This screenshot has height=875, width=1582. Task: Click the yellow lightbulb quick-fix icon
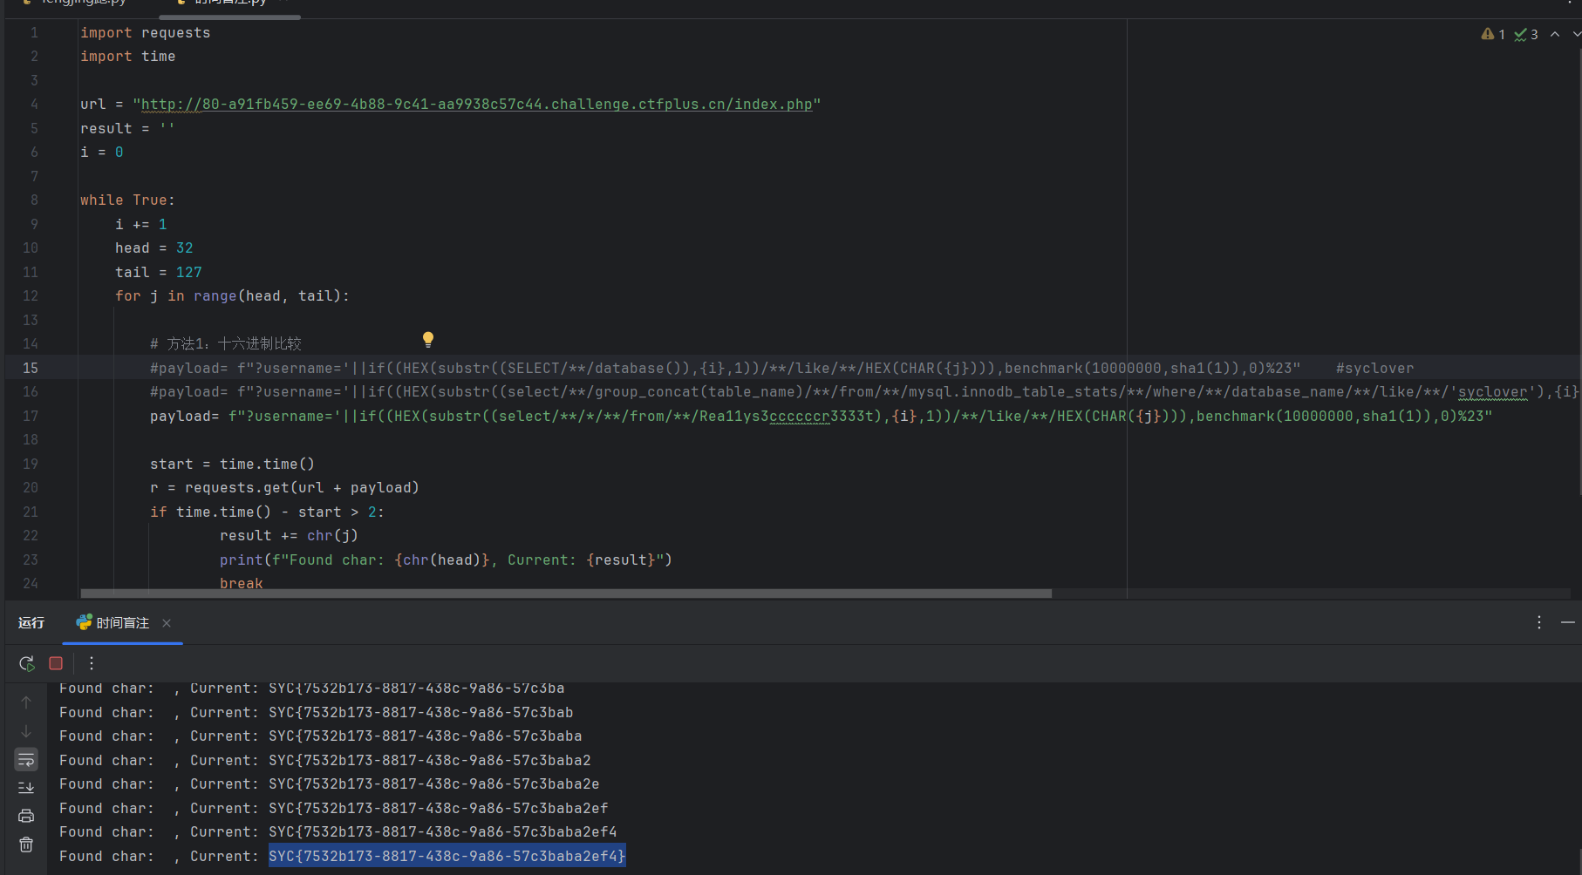tap(428, 339)
